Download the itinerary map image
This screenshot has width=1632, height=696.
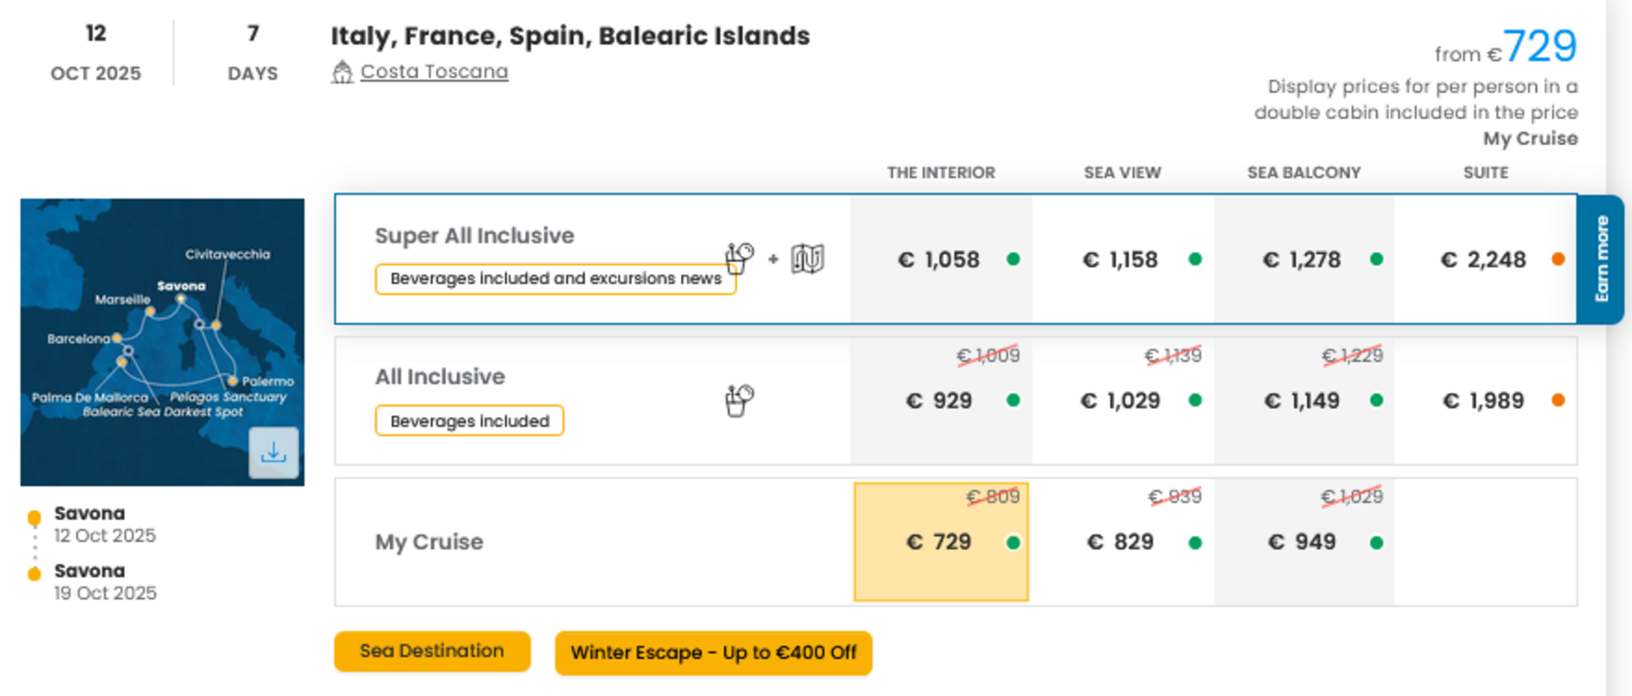point(273,452)
